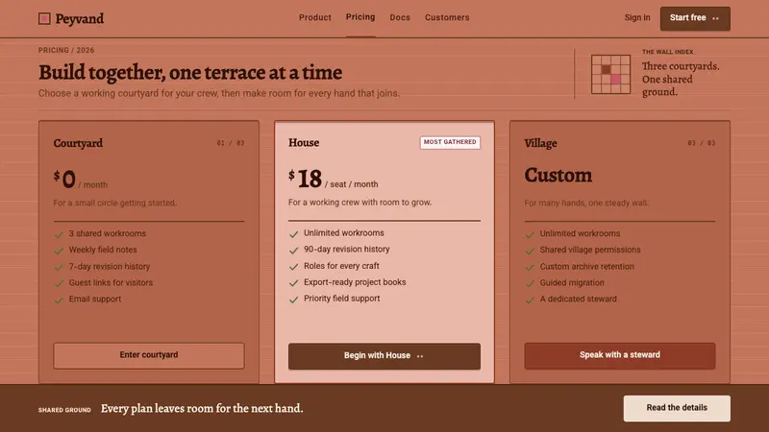Click checkmark beside 7-day revision history

click(x=59, y=268)
